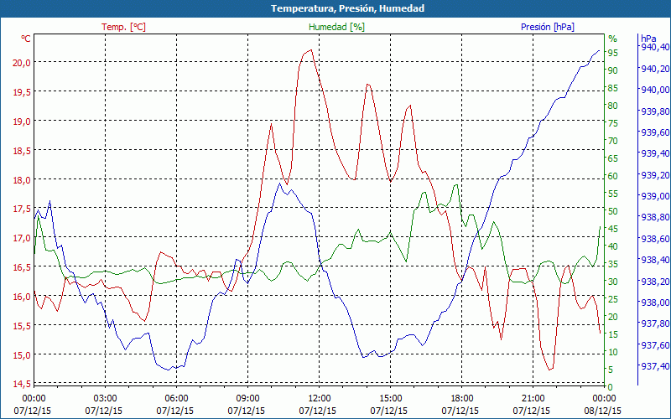Click the pressure axis value '939,80'
This screenshot has width=671, height=419.
click(x=654, y=111)
